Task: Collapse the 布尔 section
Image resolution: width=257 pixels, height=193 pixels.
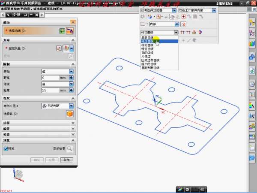Action: pos(73,98)
